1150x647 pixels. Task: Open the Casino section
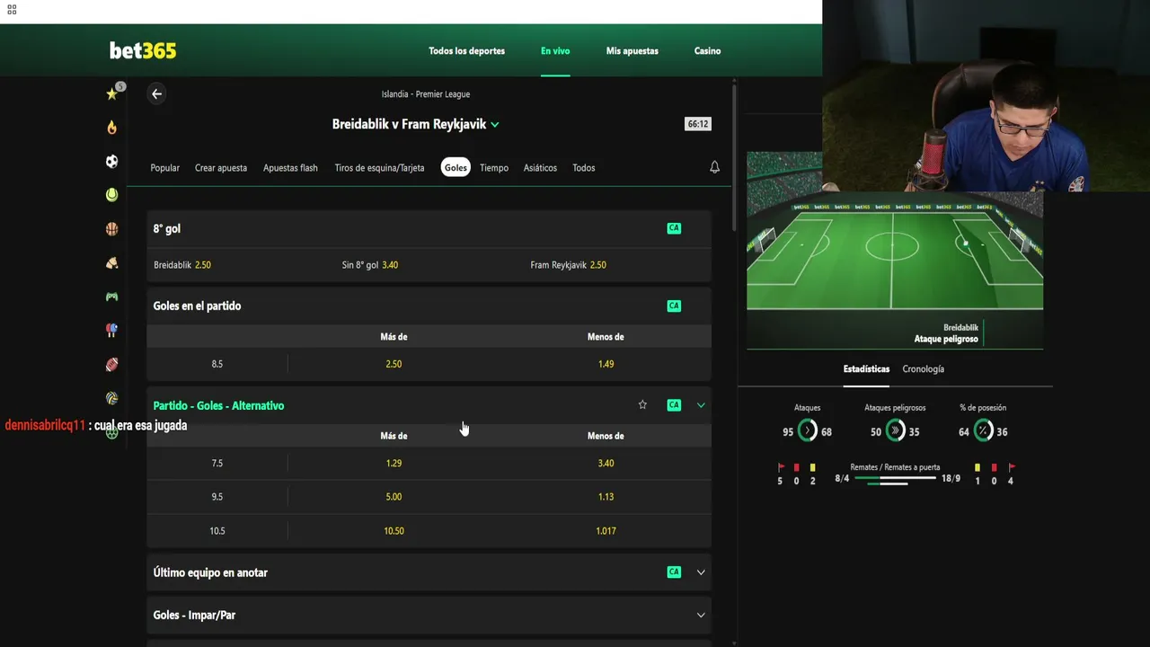point(707,51)
